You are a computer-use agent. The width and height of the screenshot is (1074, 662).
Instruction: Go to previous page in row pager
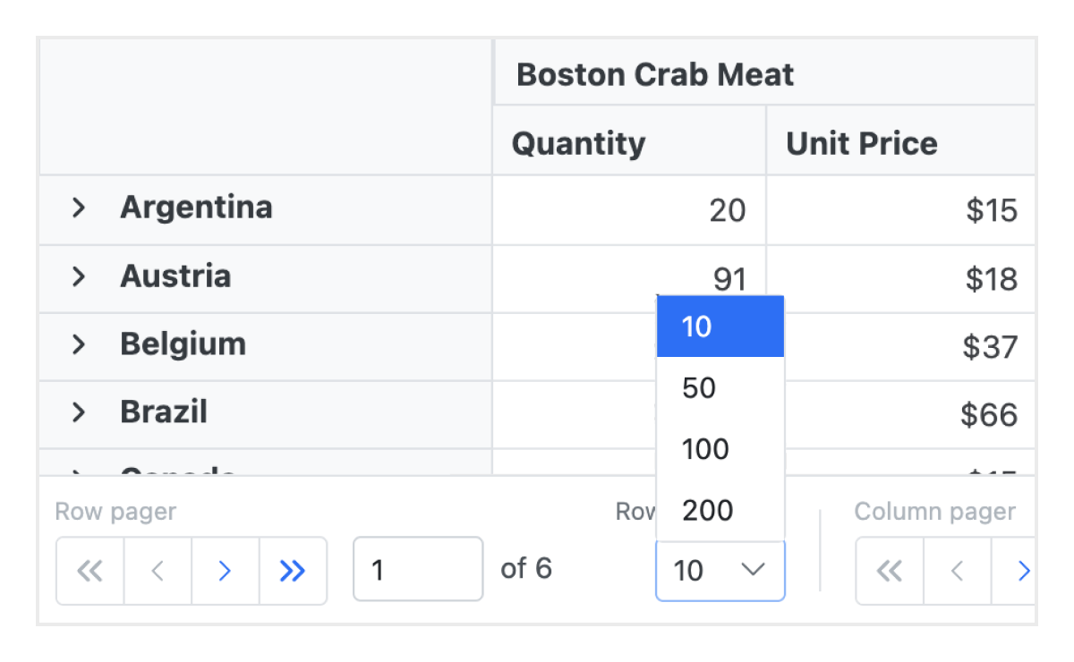(x=158, y=571)
